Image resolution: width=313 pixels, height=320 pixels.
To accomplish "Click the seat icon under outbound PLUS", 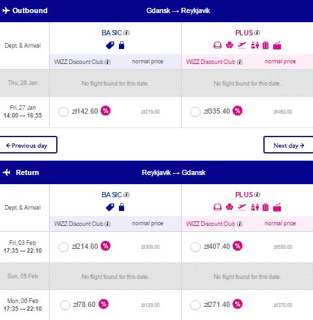I will click(229, 45).
